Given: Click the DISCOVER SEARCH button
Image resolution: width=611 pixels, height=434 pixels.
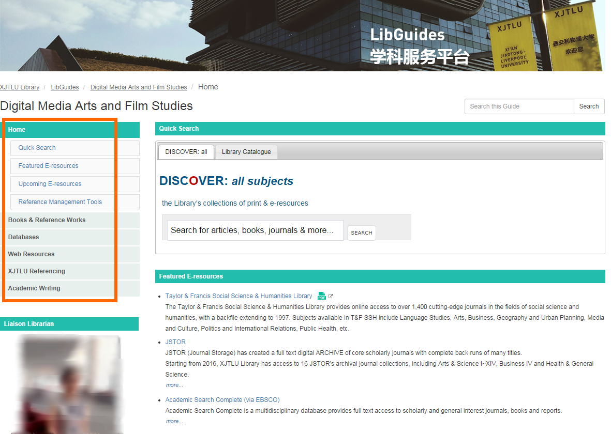Looking at the screenshot, I should point(361,233).
